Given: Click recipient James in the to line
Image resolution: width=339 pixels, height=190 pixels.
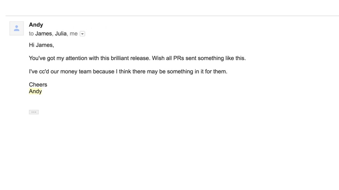Looking at the screenshot, I should [x=43, y=34].
